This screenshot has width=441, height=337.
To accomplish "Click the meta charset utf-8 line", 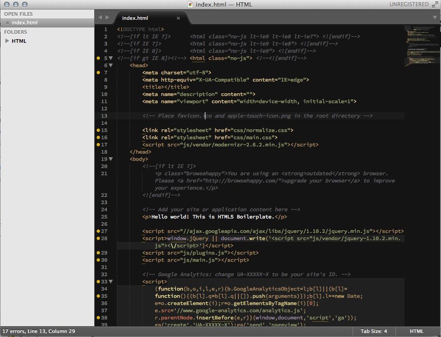I will [x=177, y=73].
